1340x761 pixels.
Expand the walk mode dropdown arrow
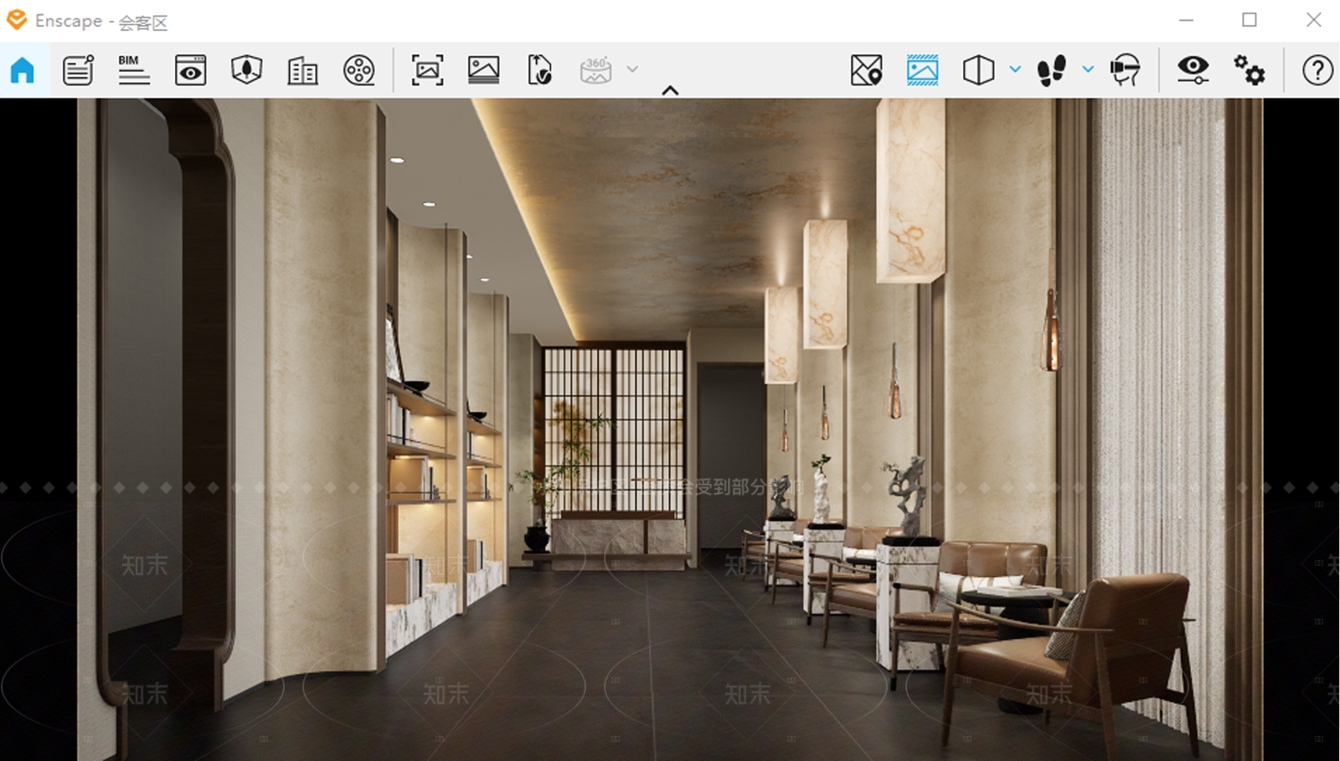pyautogui.click(x=1088, y=69)
